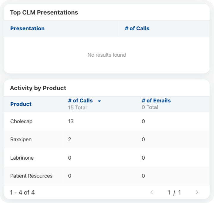The image size is (214, 203).
Task: Click Cholecap's call count of 13
Action: click(71, 121)
